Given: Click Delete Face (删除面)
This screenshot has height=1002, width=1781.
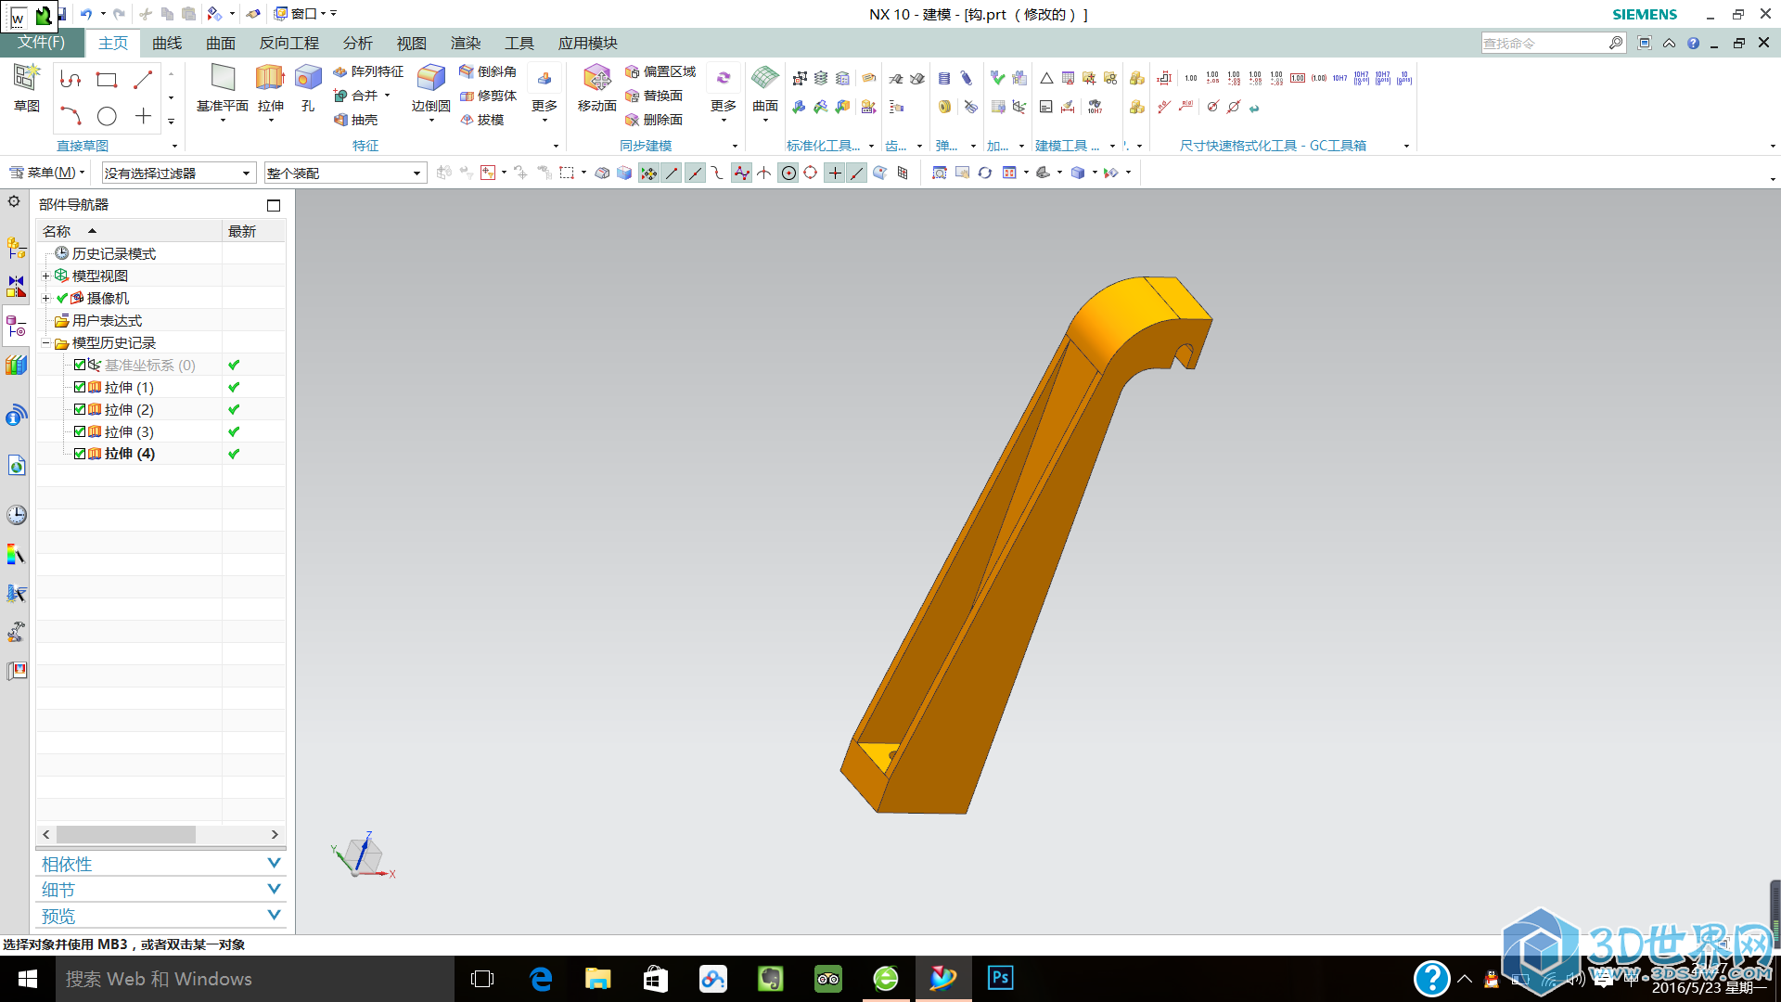Looking at the screenshot, I should coord(654,120).
